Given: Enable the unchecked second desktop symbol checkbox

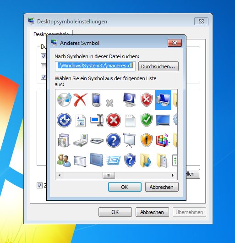Looking at the screenshot, I should pyautogui.click(x=44, y=66).
